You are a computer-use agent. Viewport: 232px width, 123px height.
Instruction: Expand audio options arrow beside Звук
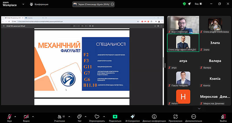pyautogui.click(x=15, y=116)
